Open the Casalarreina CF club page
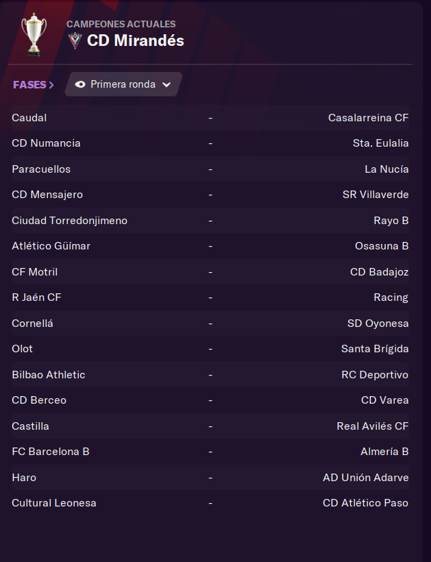431x562 pixels. click(368, 118)
